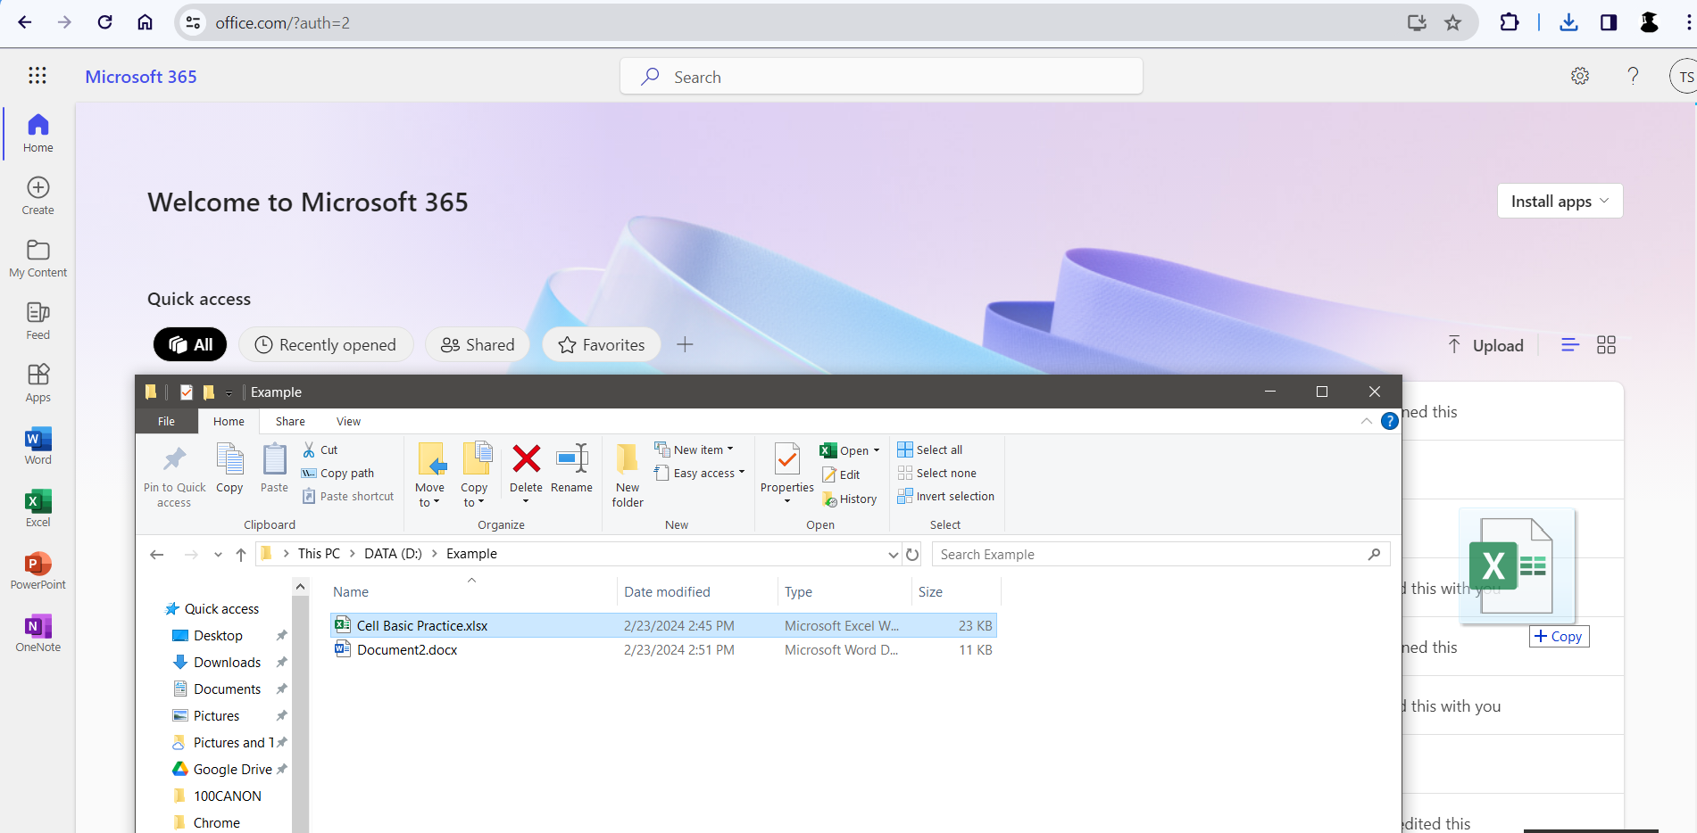
Task: Select the All quick access filter
Action: (x=190, y=344)
